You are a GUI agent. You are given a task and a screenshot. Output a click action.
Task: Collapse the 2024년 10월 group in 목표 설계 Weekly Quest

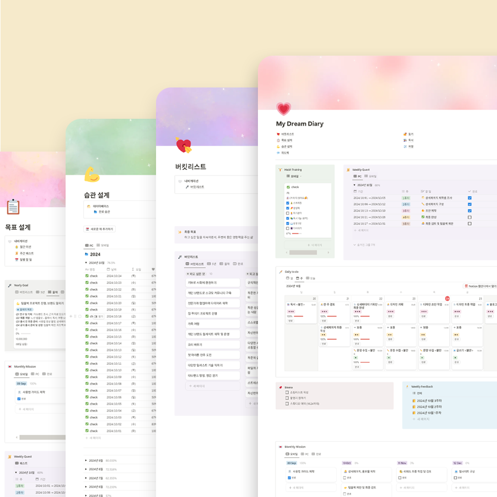(x=16, y=472)
